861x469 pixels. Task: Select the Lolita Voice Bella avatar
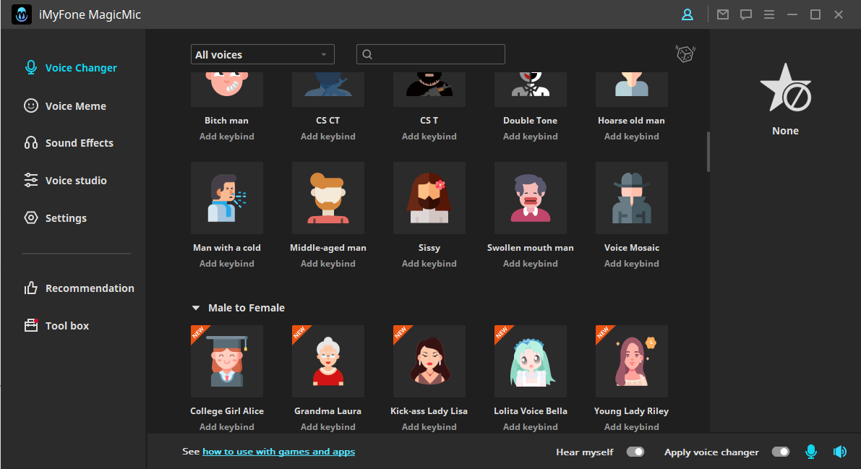coord(531,361)
